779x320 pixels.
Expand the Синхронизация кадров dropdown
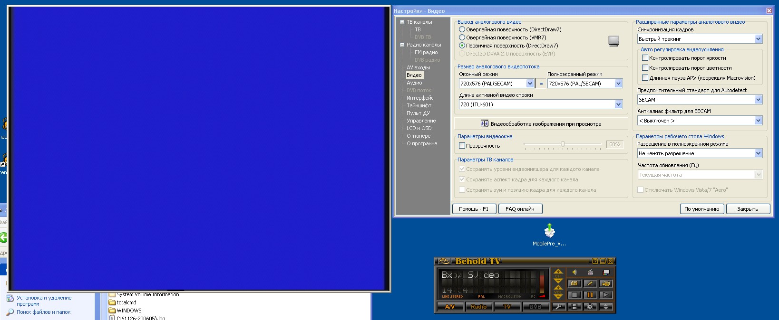tap(758, 39)
